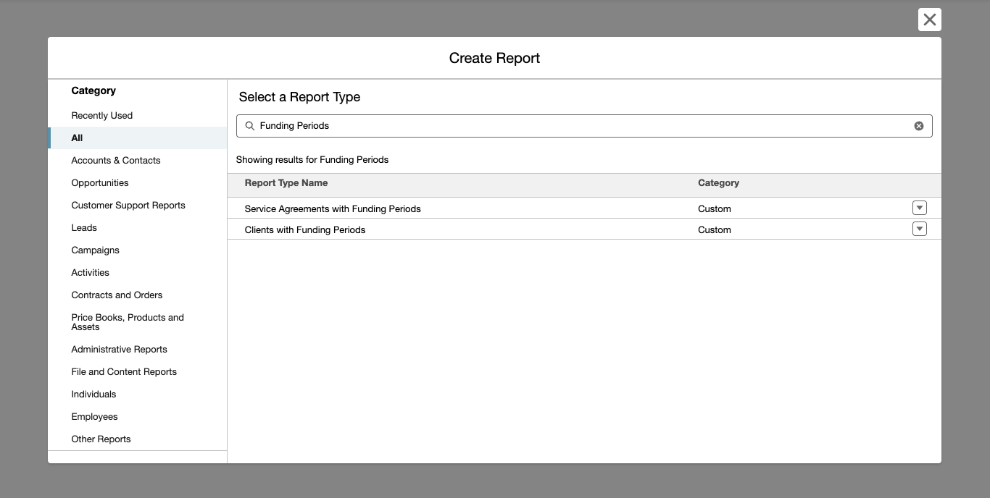Select Activities in category list
990x498 pixels.
click(90, 273)
